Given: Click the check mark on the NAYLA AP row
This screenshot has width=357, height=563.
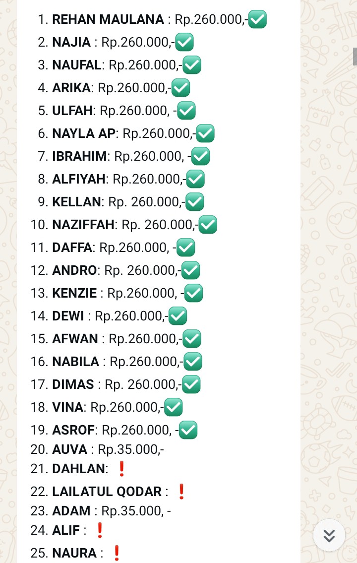Looking at the screenshot, I should [205, 133].
